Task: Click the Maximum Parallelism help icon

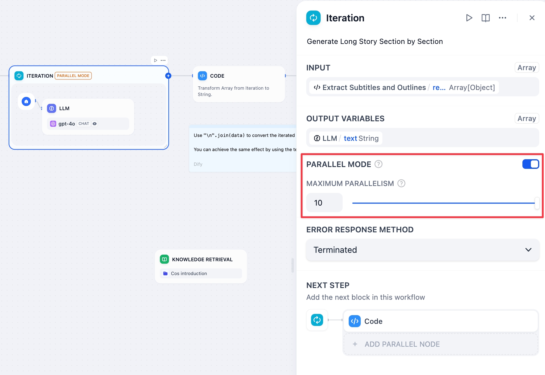Action: (401, 183)
